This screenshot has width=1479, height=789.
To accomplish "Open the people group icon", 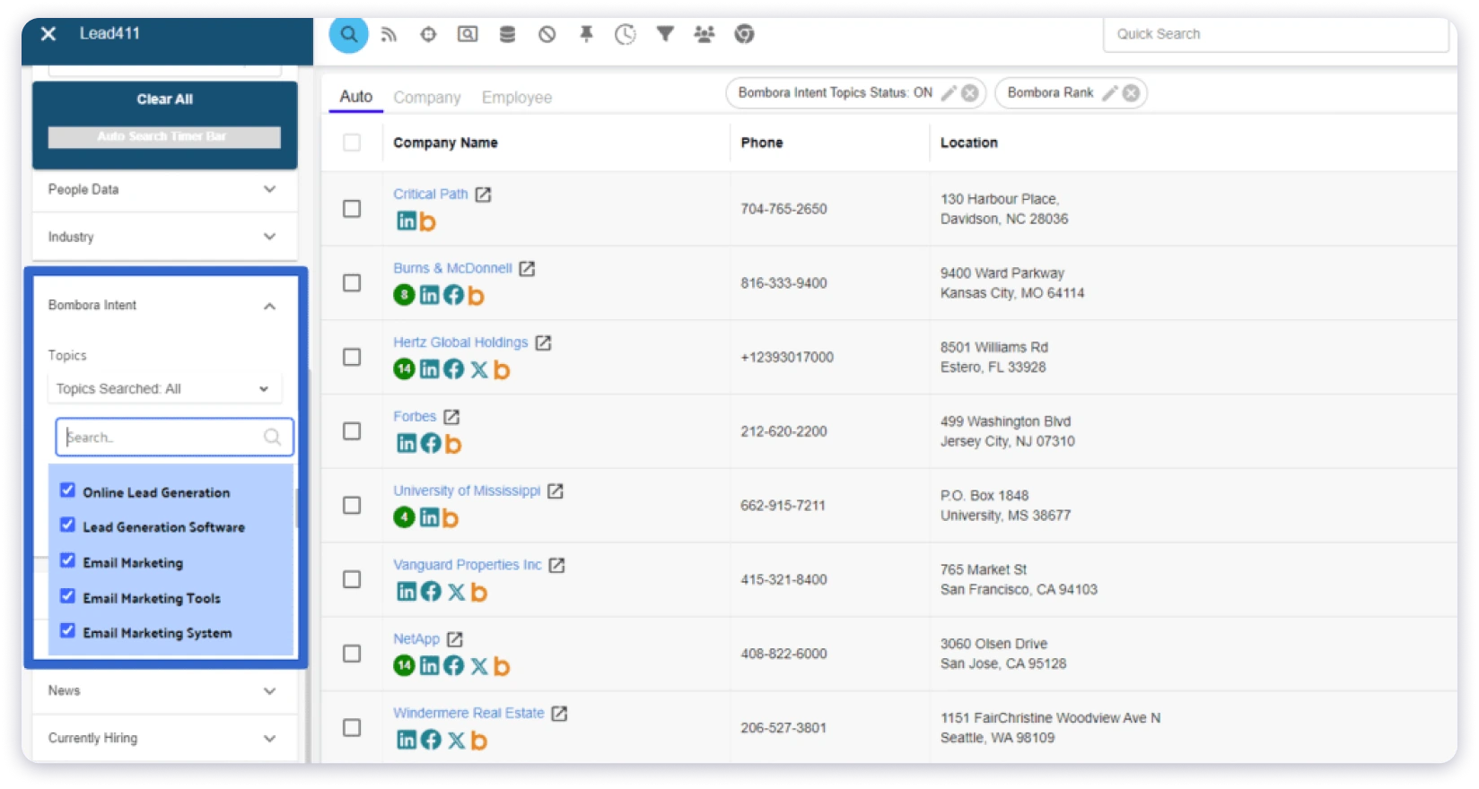I will pos(704,34).
